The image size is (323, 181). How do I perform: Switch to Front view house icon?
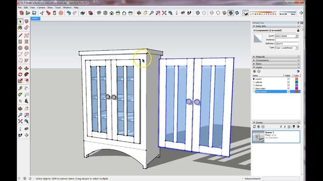(112, 13)
